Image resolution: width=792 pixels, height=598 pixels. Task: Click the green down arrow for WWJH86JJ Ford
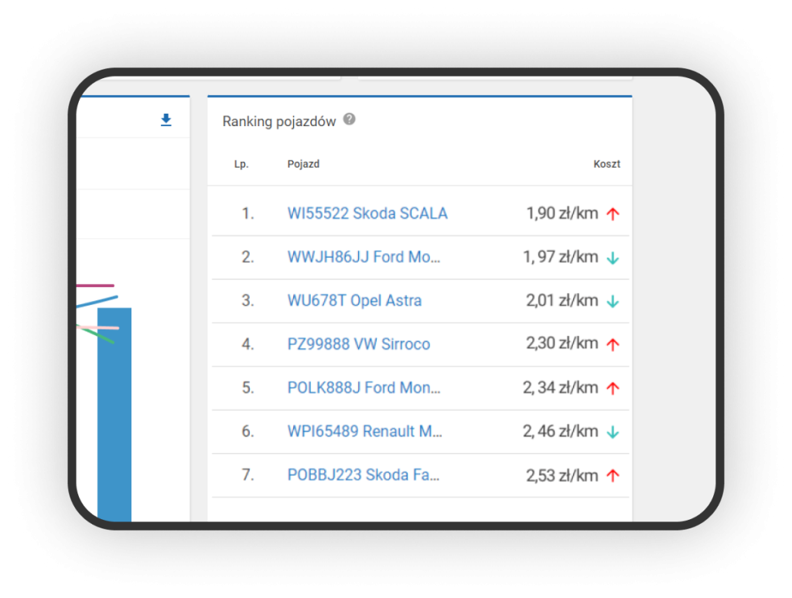[x=613, y=258]
